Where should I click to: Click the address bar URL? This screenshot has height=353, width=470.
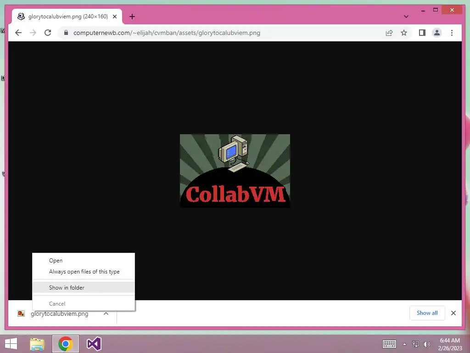(167, 33)
